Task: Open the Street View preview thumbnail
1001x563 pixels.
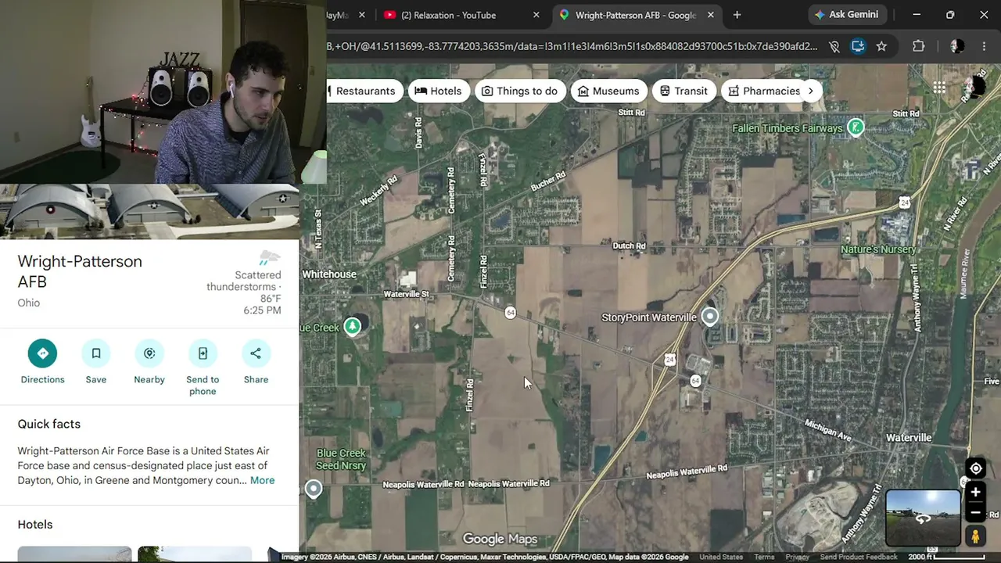Action: pos(923,518)
